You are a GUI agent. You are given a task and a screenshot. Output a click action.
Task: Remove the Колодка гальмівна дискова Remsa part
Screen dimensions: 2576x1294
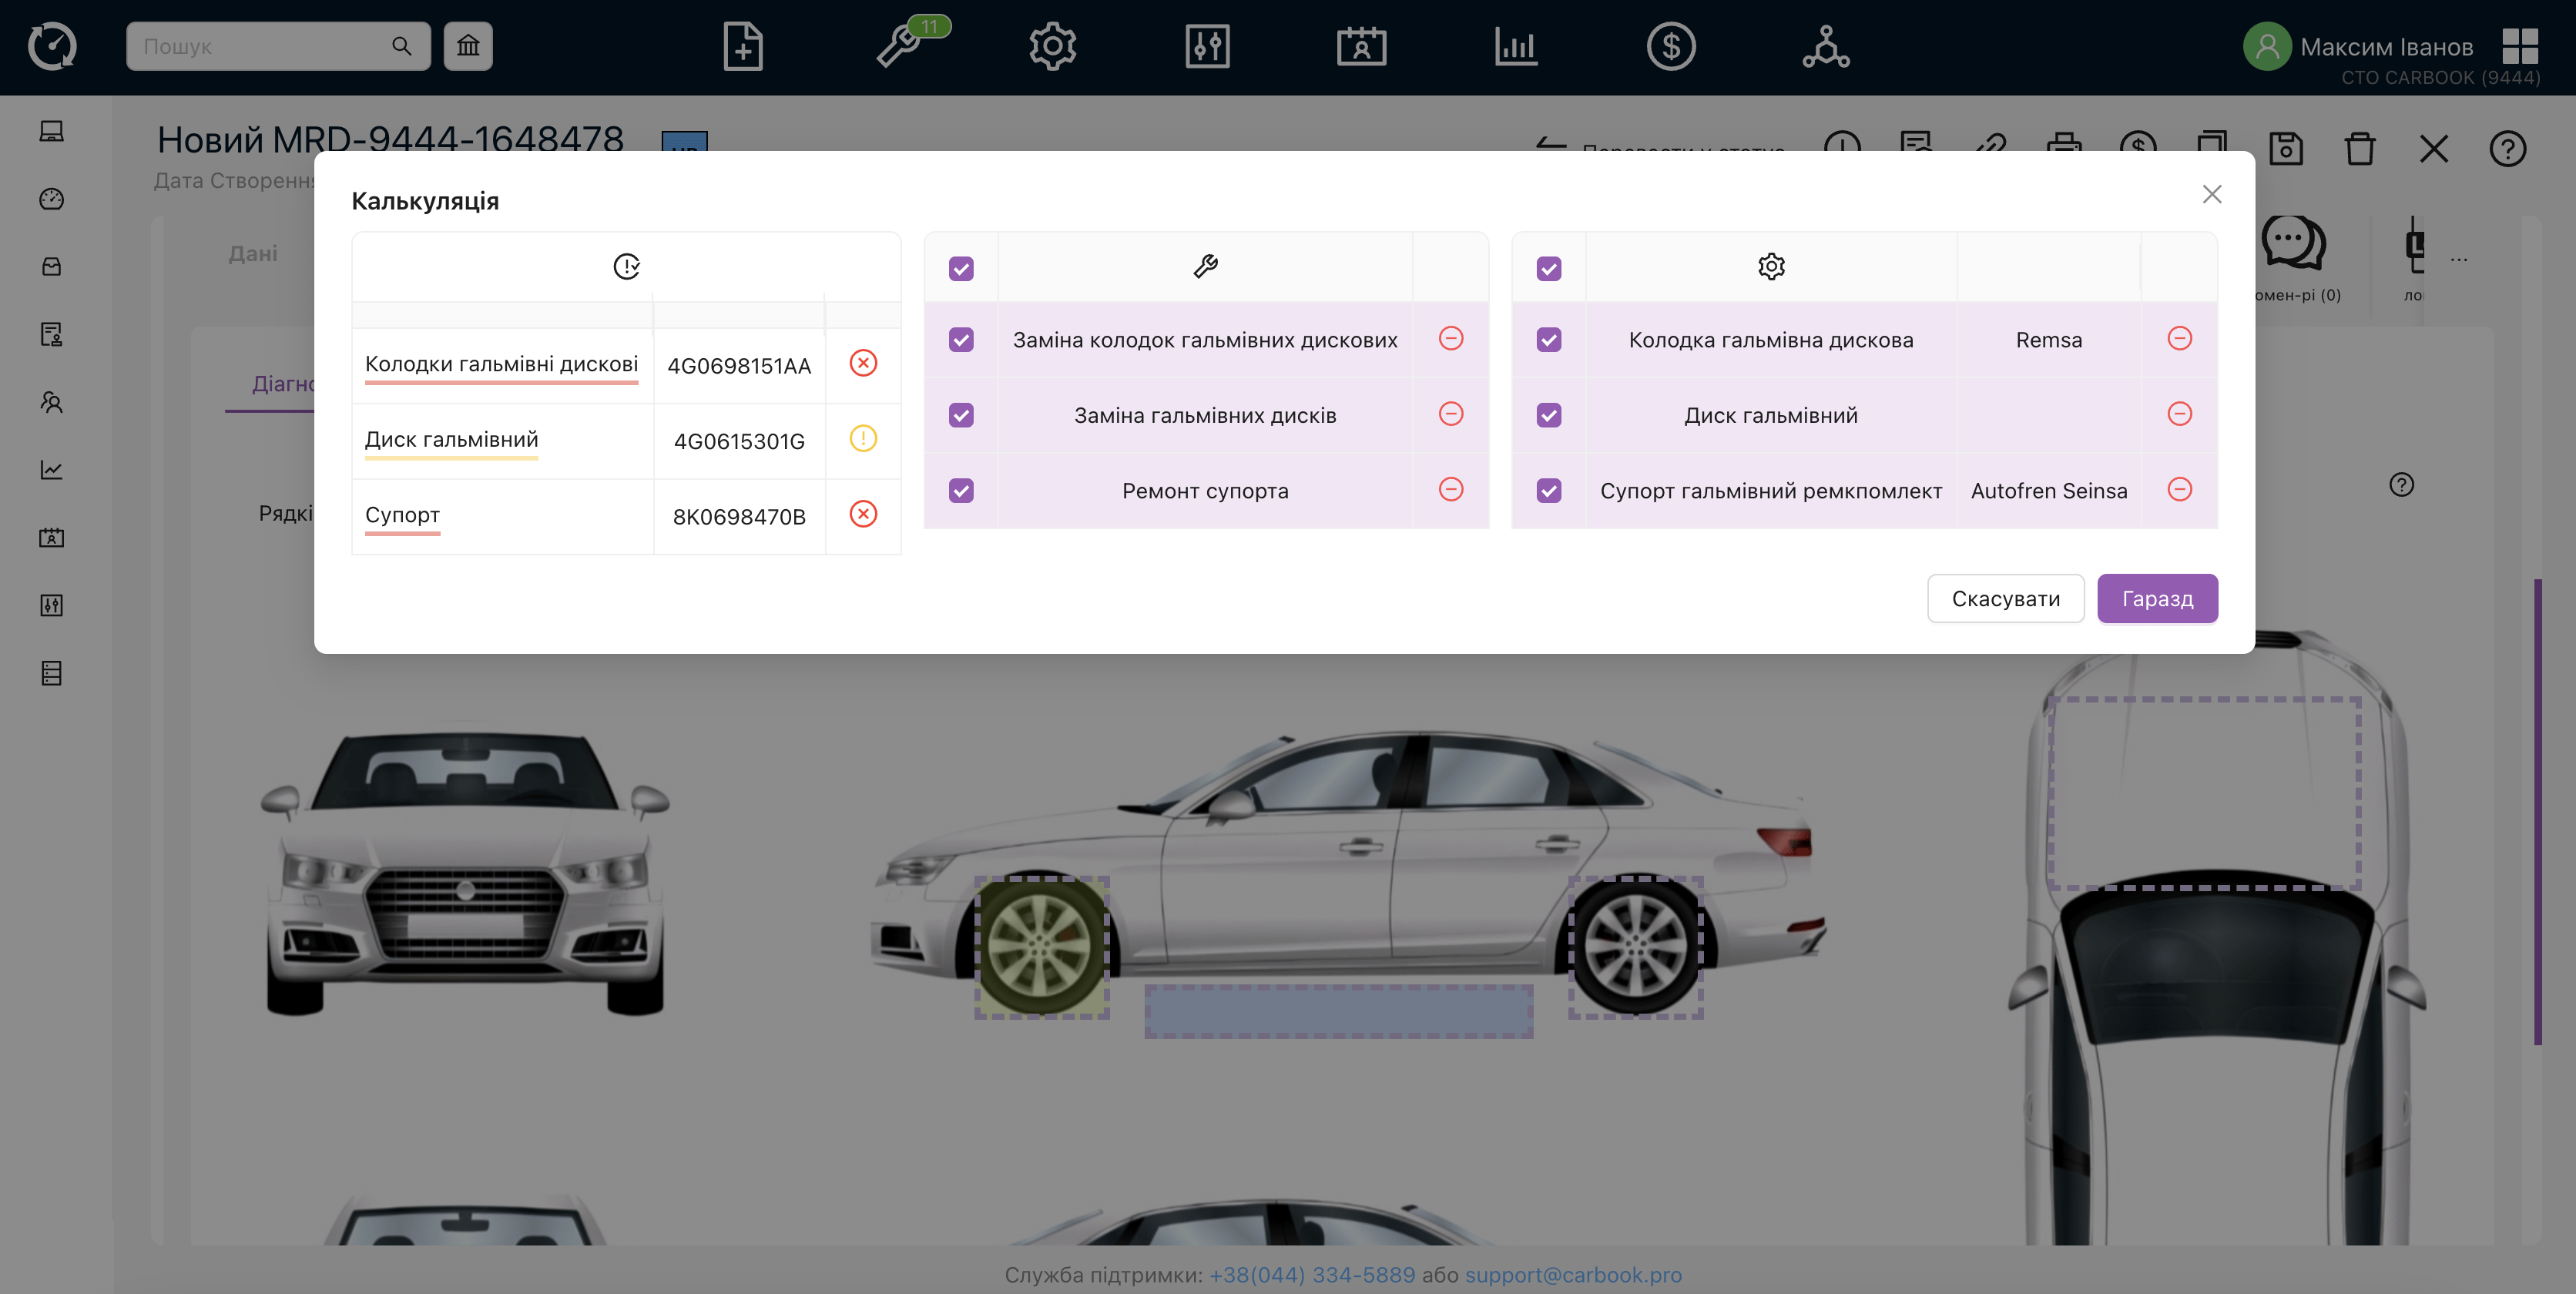pyautogui.click(x=2179, y=339)
